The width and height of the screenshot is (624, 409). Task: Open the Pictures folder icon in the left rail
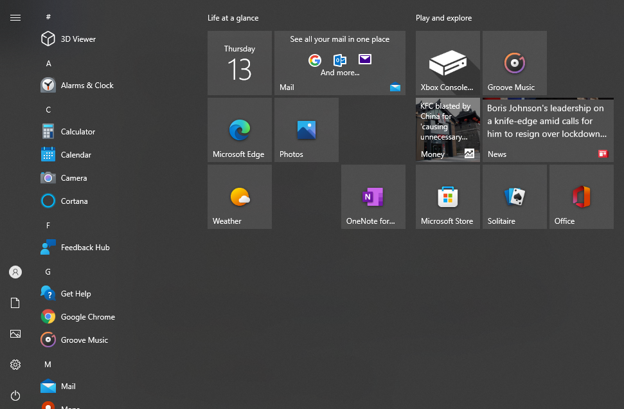coord(15,334)
